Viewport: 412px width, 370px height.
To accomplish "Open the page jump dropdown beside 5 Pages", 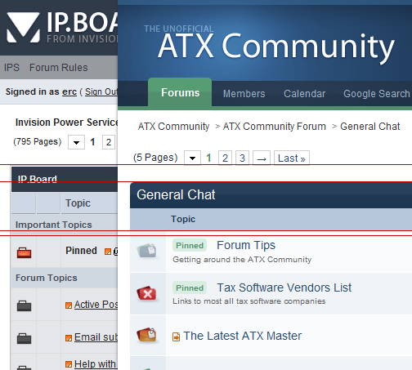I will pos(192,158).
